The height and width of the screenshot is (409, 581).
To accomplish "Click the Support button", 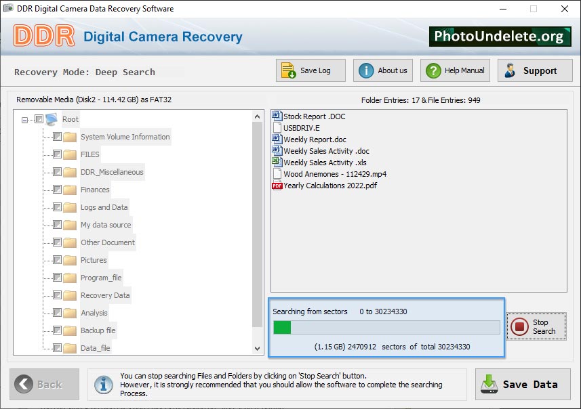I will pyautogui.click(x=535, y=70).
